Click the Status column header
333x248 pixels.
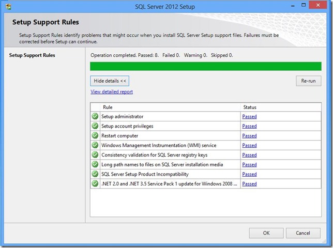(281, 107)
